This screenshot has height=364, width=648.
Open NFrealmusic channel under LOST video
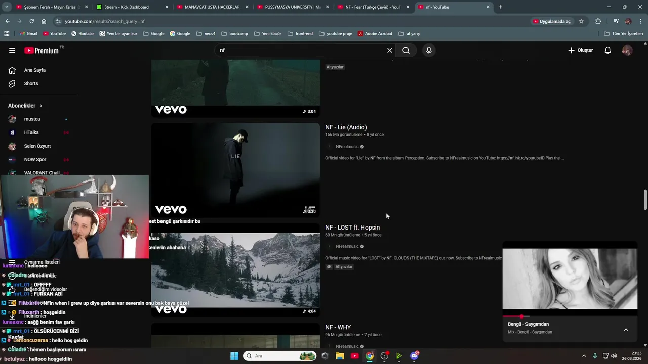[x=347, y=246]
